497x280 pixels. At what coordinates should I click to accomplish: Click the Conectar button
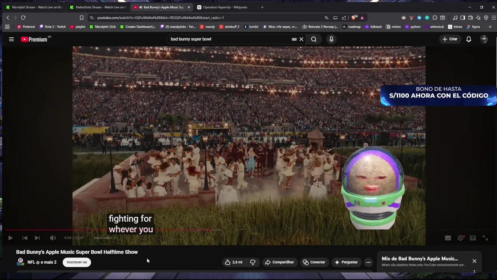point(314,262)
